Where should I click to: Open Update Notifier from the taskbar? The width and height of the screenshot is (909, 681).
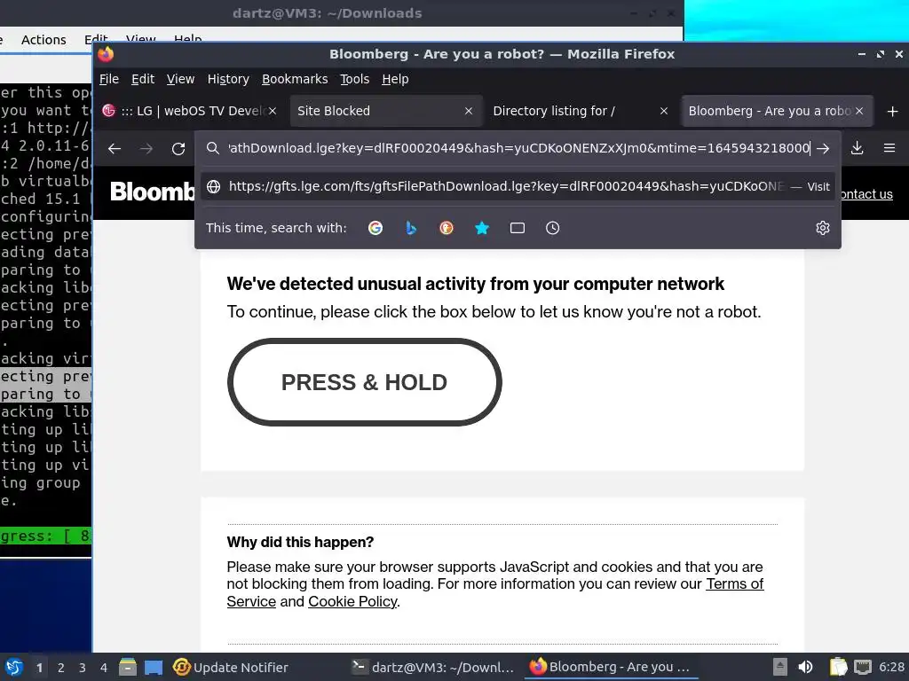(x=231, y=667)
